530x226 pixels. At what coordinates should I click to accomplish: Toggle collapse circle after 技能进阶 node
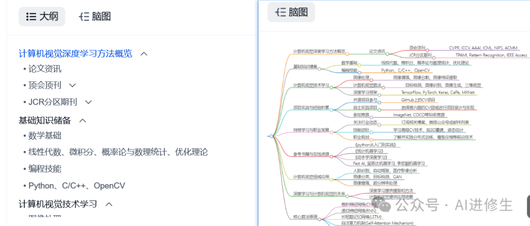point(371,132)
